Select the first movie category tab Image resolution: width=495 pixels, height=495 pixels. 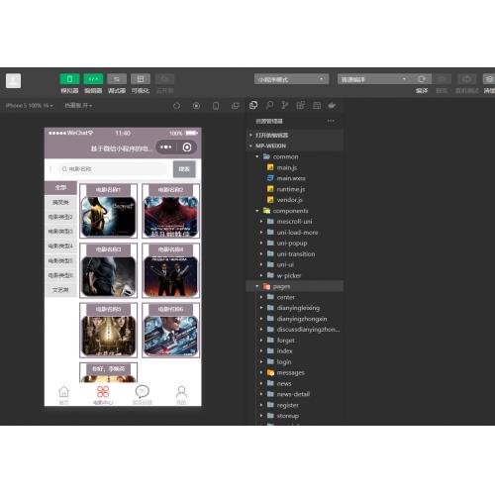pos(61,188)
